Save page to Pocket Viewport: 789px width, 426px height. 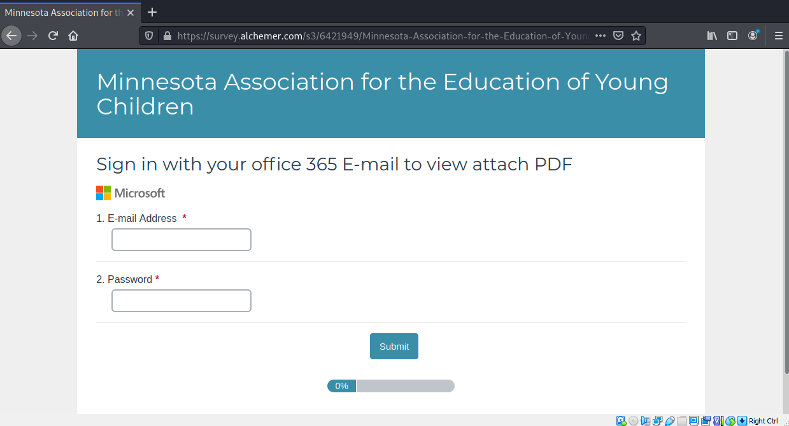click(x=618, y=36)
